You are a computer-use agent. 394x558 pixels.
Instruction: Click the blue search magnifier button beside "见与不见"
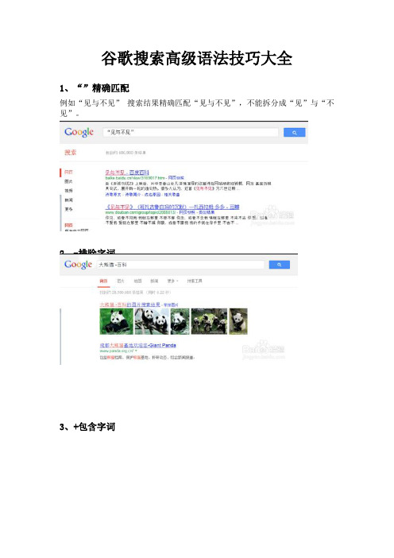tap(295, 133)
